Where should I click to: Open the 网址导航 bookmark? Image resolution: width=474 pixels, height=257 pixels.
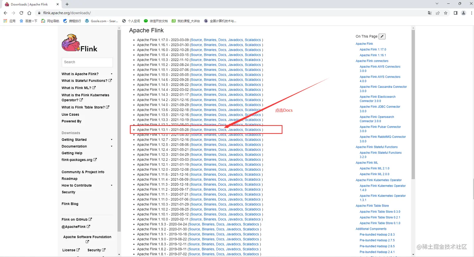pos(50,21)
